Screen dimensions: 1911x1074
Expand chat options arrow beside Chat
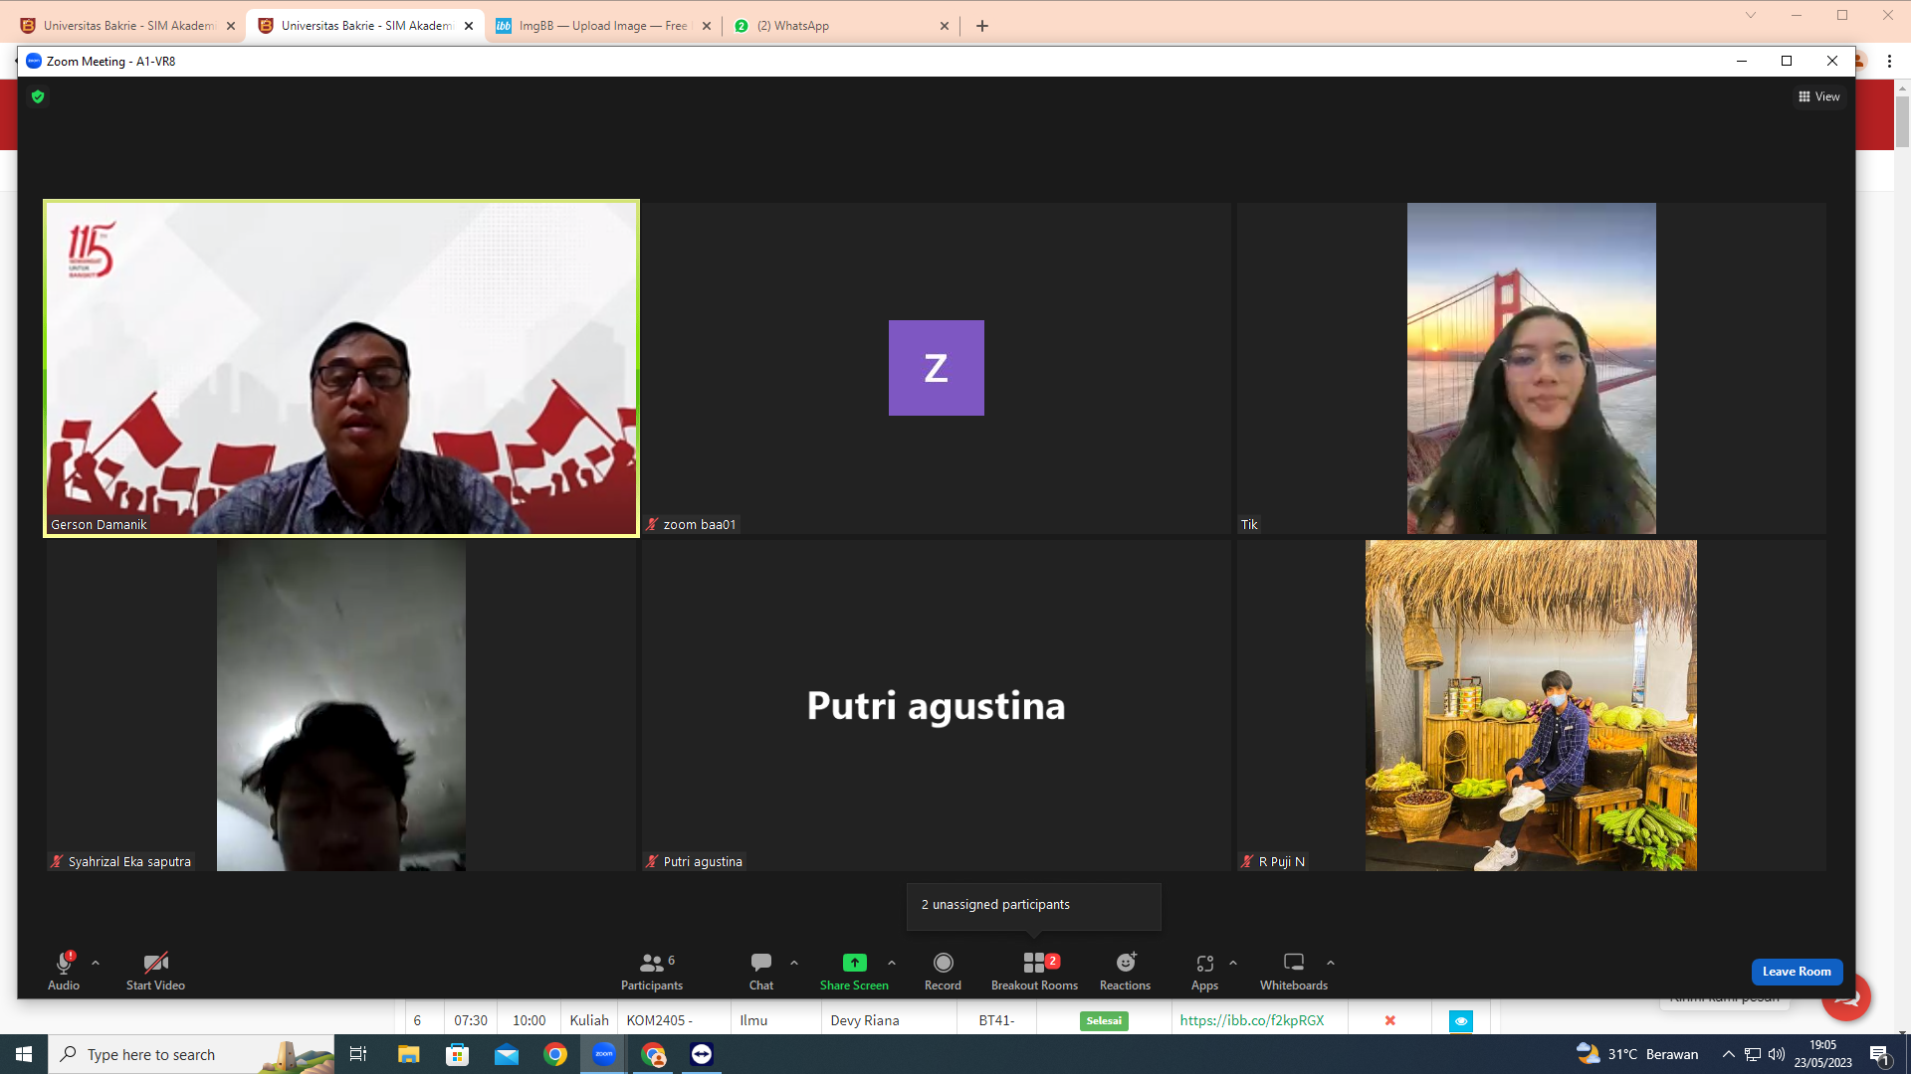click(x=794, y=963)
